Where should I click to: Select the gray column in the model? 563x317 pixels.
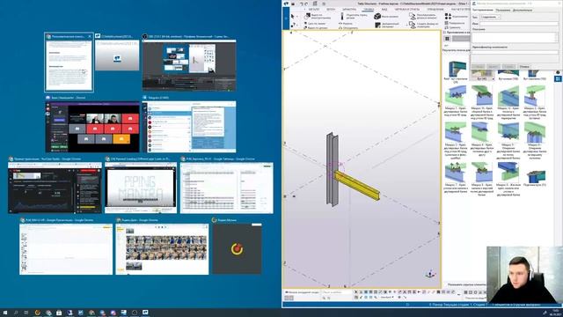333,169
